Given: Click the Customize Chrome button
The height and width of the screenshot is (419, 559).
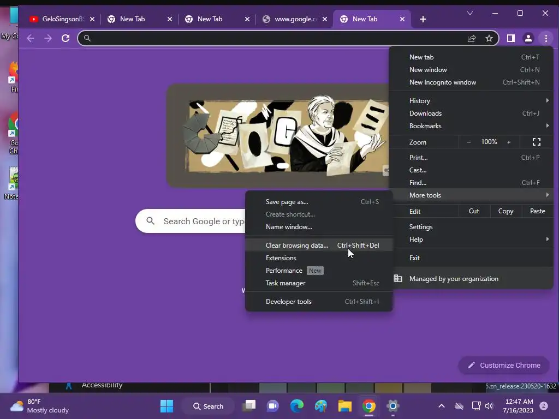Looking at the screenshot, I should (504, 365).
